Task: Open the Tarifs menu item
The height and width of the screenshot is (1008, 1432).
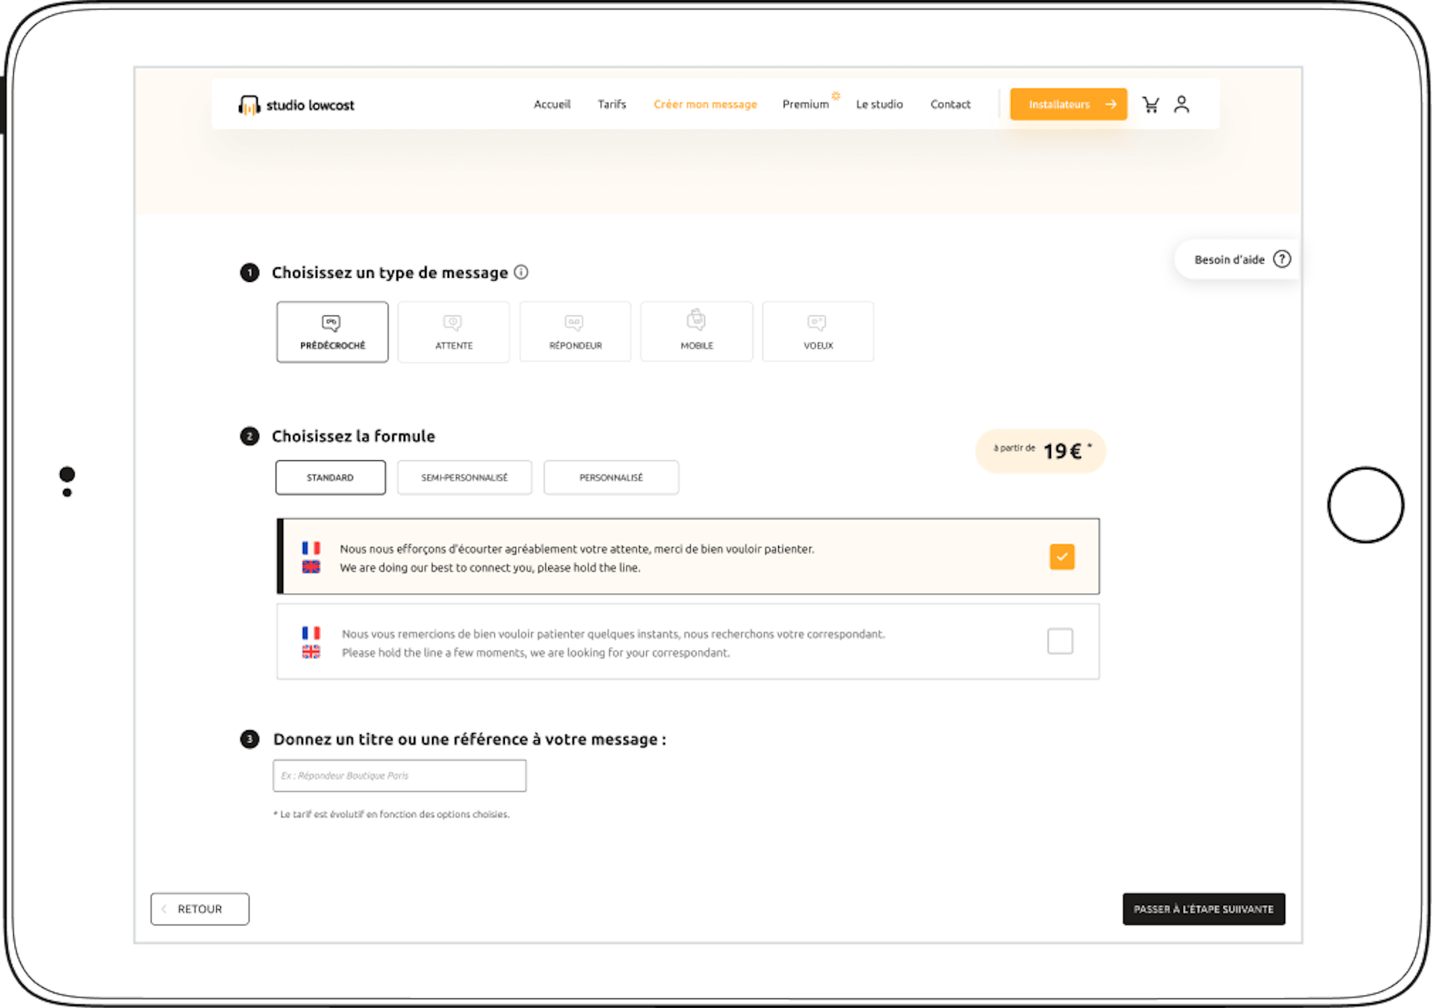Action: [x=612, y=104]
